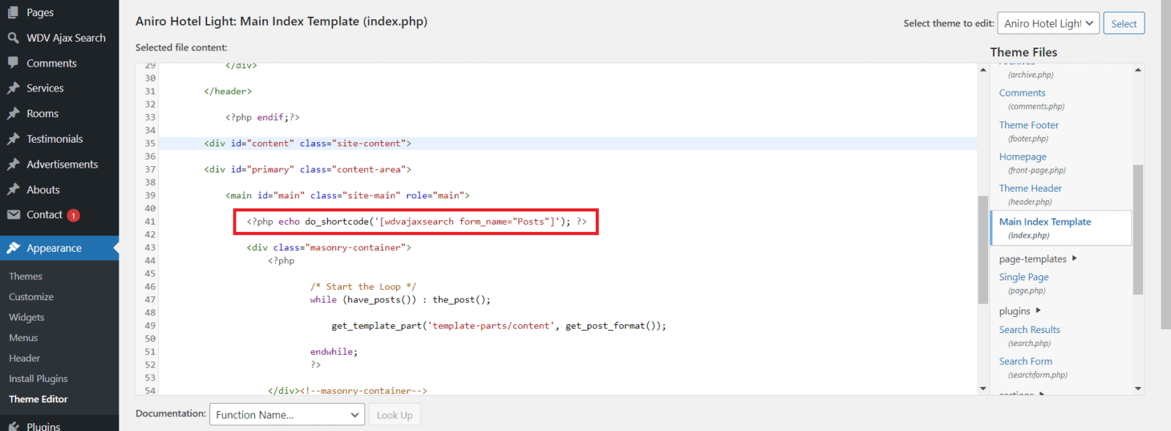Open the Theme Header file link
The image size is (1171, 431).
[1030, 188]
